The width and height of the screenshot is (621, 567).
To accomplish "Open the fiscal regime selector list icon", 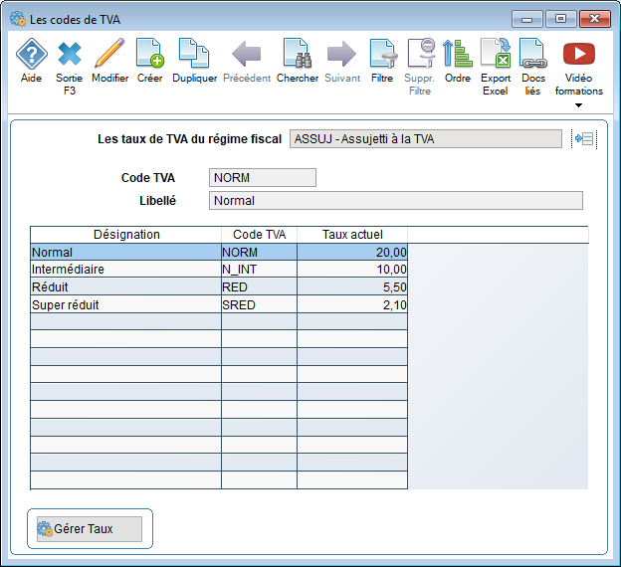I will pyautogui.click(x=584, y=139).
